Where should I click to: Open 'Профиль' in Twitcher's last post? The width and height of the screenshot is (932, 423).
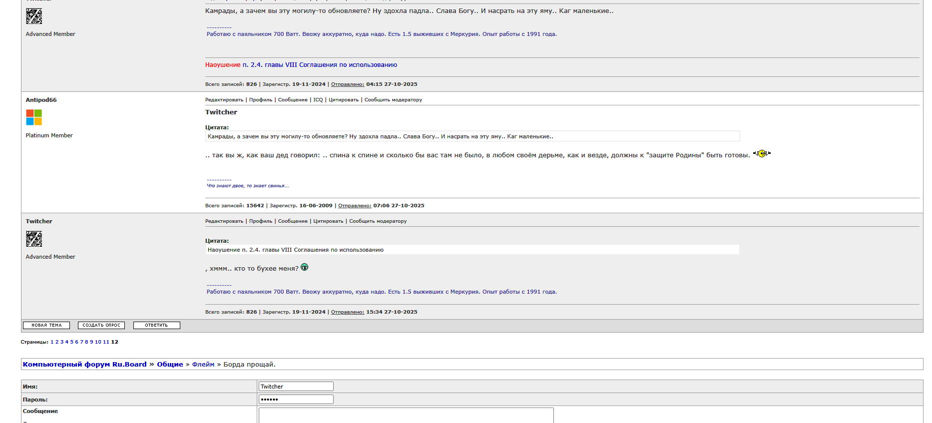260,221
